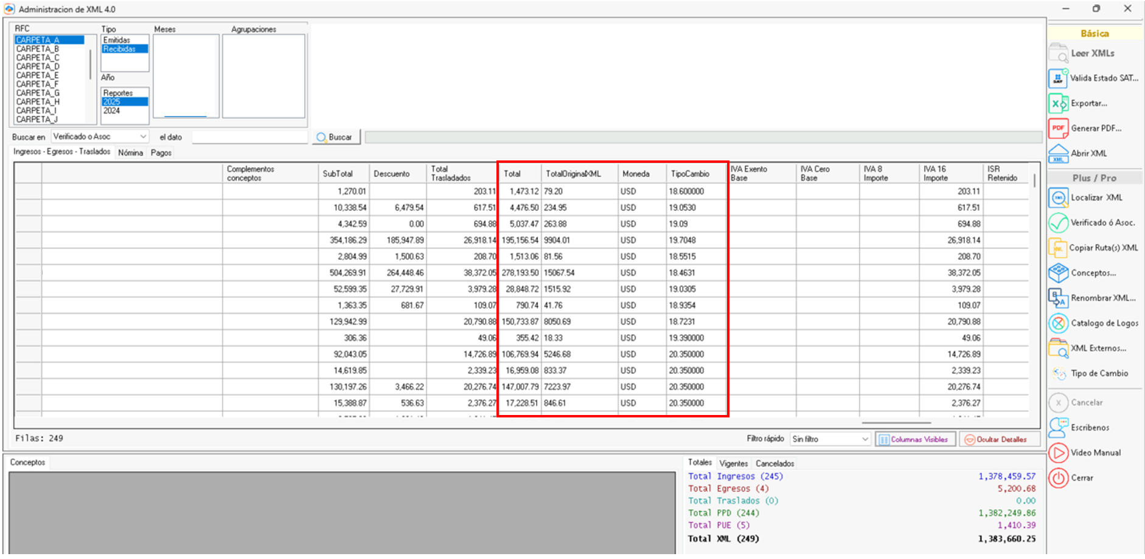Open the Cancelados totals tab
The height and width of the screenshot is (559, 1145).
pyautogui.click(x=774, y=464)
